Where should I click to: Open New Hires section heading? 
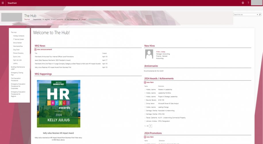click(x=150, y=46)
